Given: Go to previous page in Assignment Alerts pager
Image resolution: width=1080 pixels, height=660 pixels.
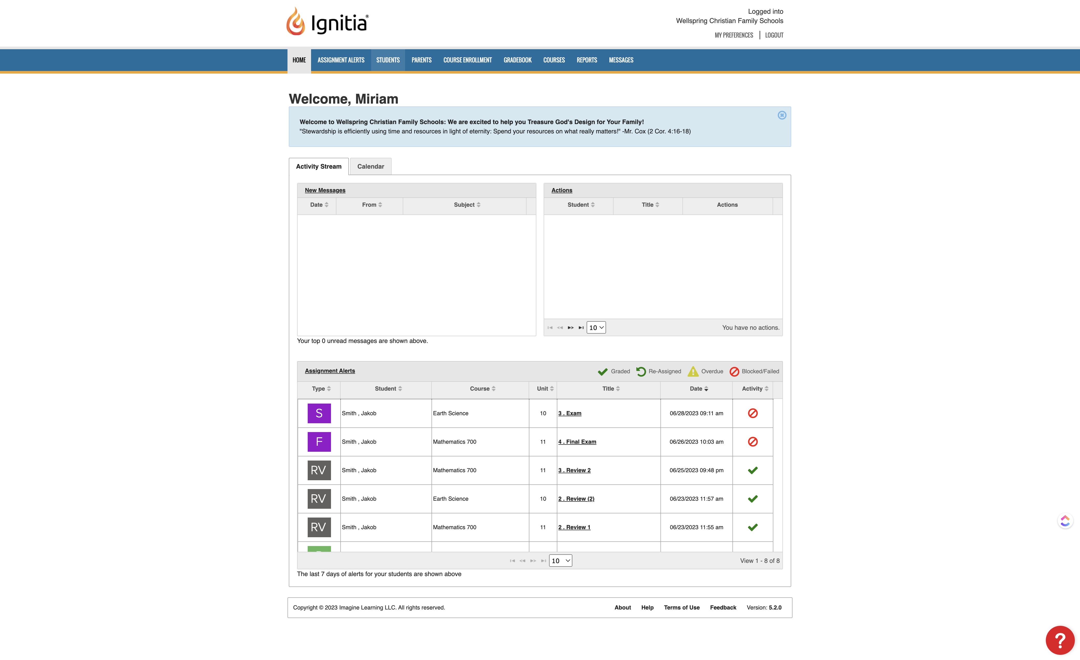Looking at the screenshot, I should coord(522,561).
